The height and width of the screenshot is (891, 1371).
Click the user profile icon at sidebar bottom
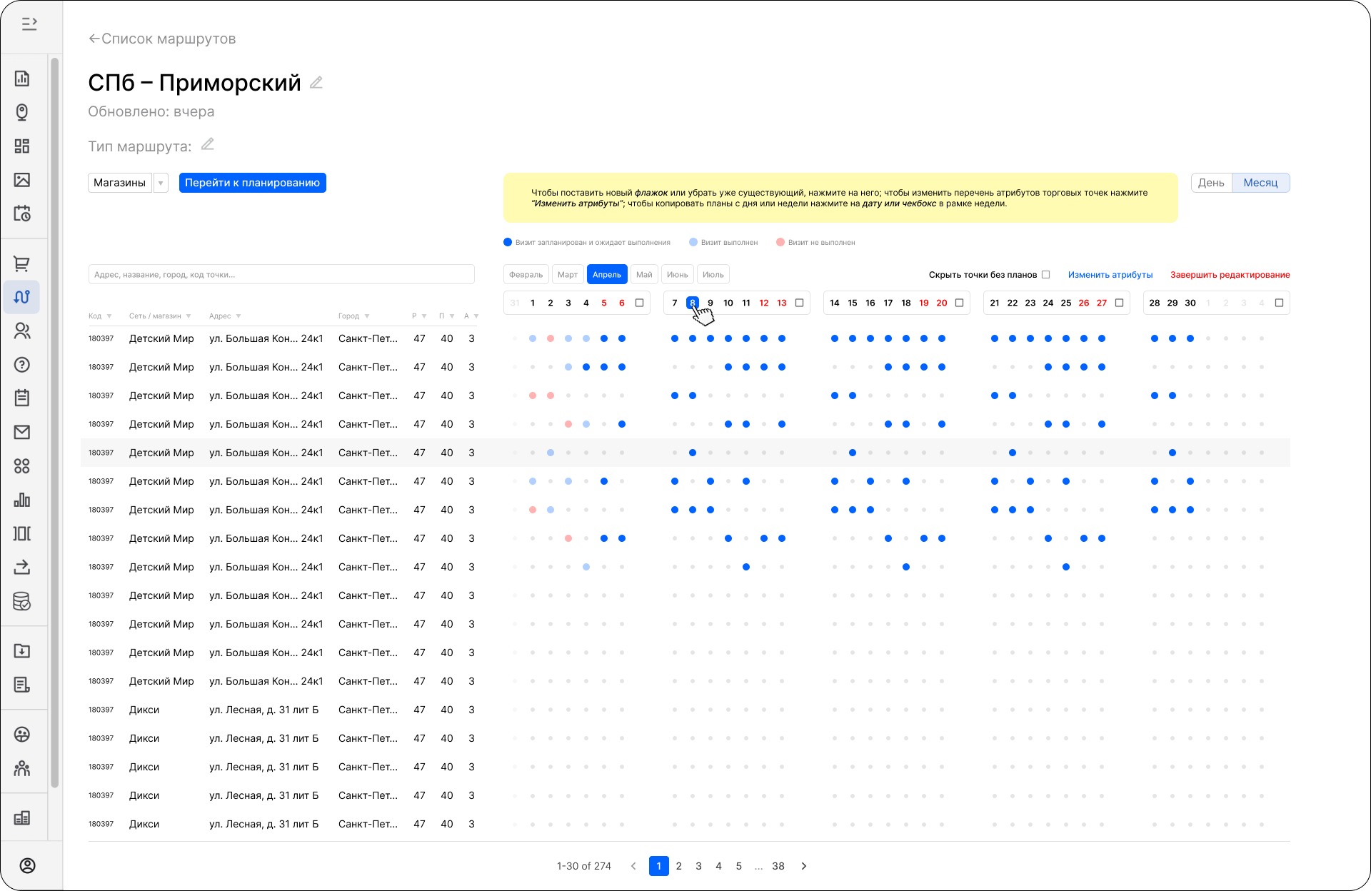[27, 865]
